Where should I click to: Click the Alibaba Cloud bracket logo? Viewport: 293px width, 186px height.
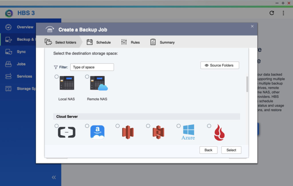pos(67,132)
